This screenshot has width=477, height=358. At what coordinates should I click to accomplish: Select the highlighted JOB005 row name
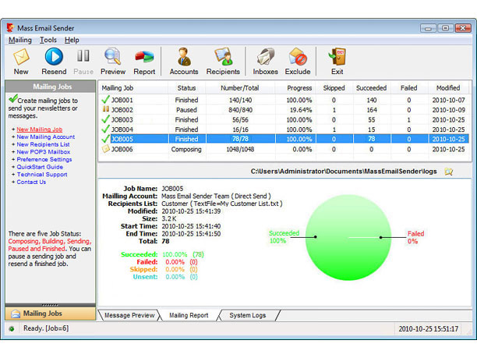[122, 139]
